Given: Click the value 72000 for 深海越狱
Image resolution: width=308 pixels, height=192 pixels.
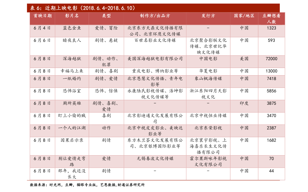Looking at the screenshot, I should (272, 59).
